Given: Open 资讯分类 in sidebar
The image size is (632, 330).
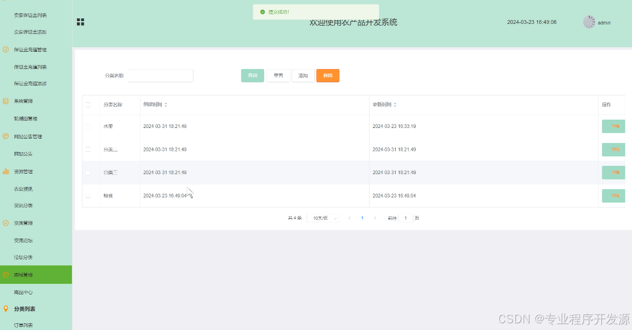Looking at the screenshot, I should (23, 205).
